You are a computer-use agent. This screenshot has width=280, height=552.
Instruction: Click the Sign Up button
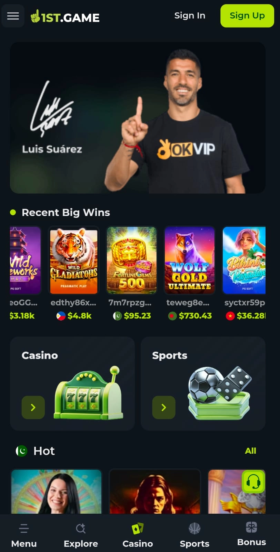tap(247, 16)
